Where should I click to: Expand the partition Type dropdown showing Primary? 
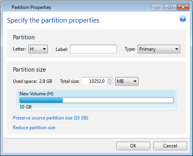click(159, 49)
